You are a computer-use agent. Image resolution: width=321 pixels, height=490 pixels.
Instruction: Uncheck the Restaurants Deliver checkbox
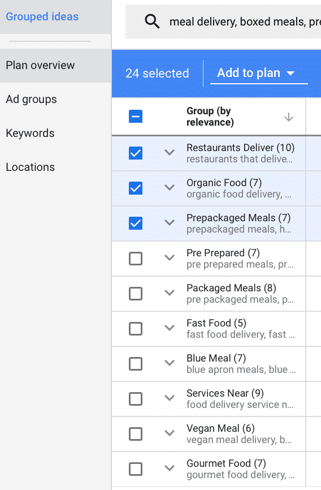click(136, 153)
